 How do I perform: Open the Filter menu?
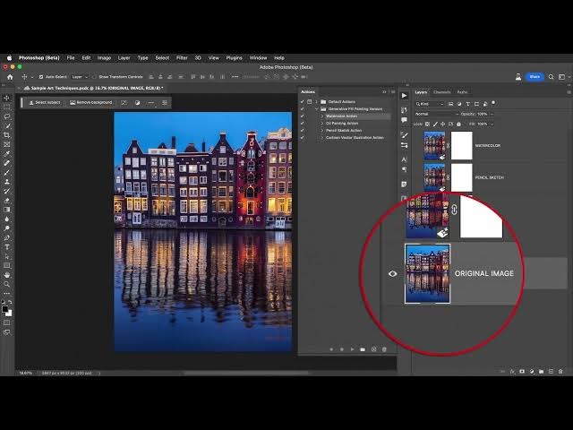click(182, 57)
